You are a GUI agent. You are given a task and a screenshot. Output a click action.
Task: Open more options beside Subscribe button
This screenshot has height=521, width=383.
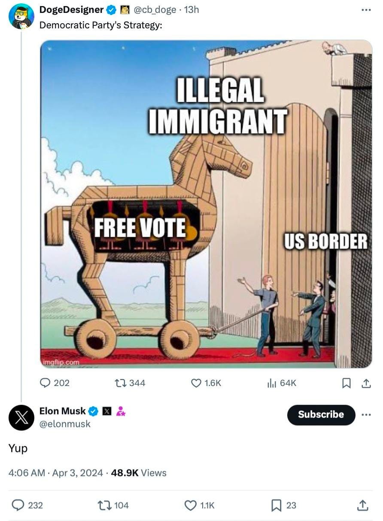pyautogui.click(x=366, y=415)
